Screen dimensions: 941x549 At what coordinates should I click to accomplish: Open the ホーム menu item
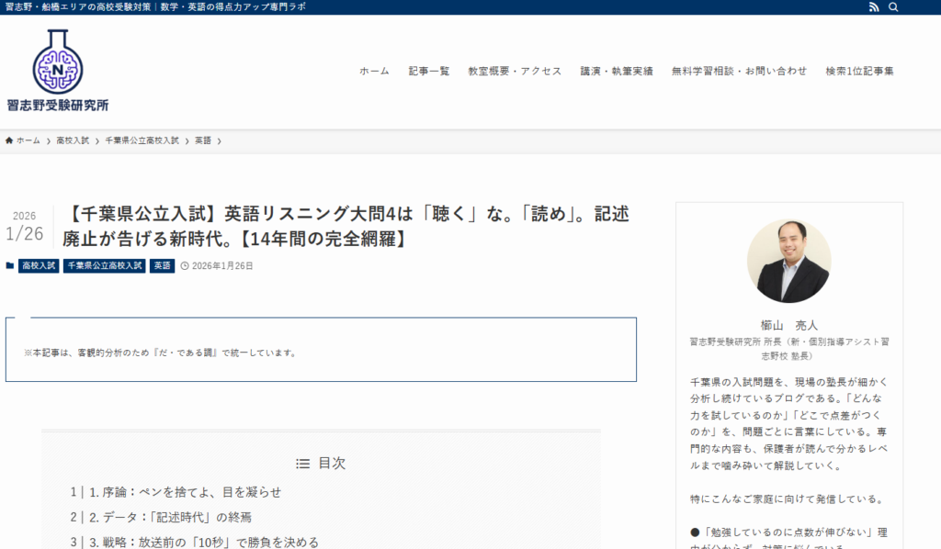pos(374,71)
